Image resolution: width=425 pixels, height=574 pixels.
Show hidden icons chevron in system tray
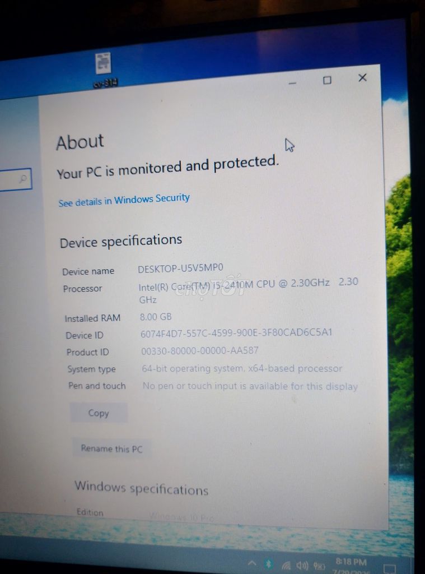253,563
